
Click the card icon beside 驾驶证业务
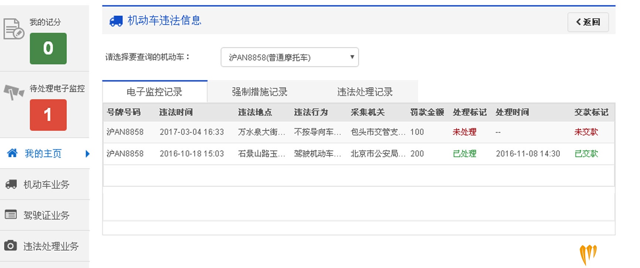pos(11,214)
